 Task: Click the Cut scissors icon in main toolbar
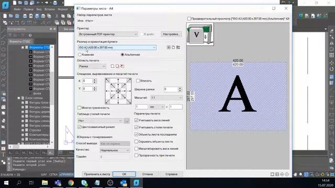(57, 16)
